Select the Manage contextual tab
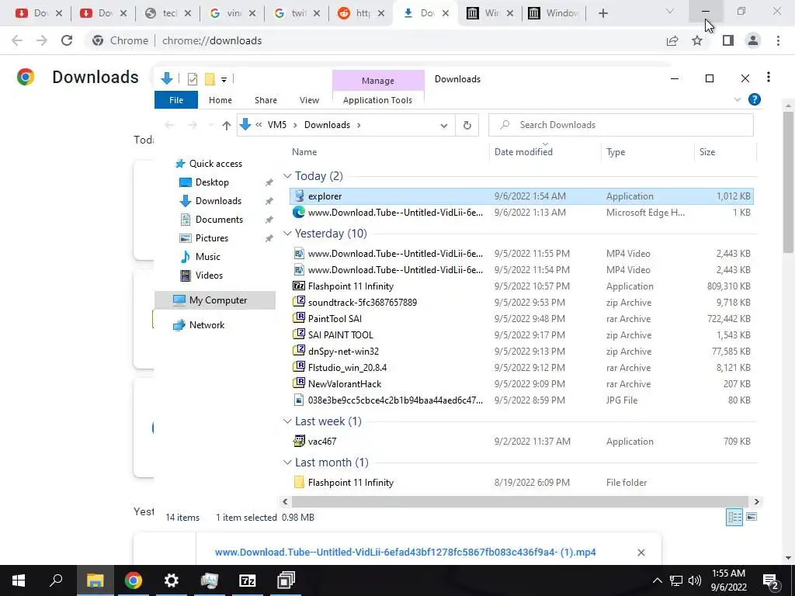 378,81
